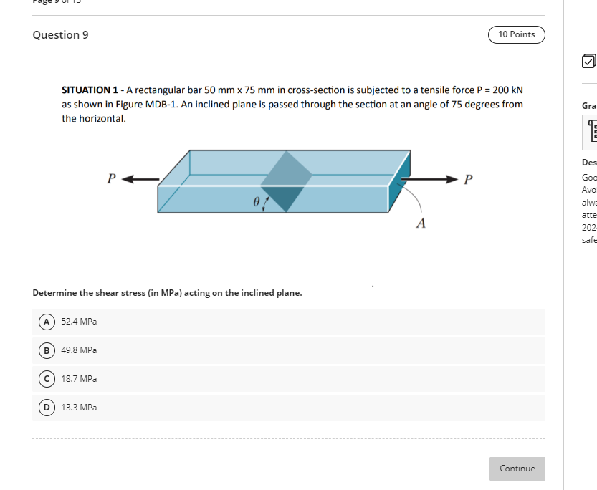Expand the Description section in the sidebar
The image size is (597, 490).
tap(588, 162)
